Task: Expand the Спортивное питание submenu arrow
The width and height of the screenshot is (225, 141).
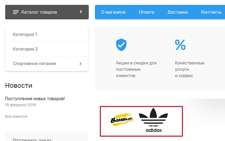Action: click(81, 64)
